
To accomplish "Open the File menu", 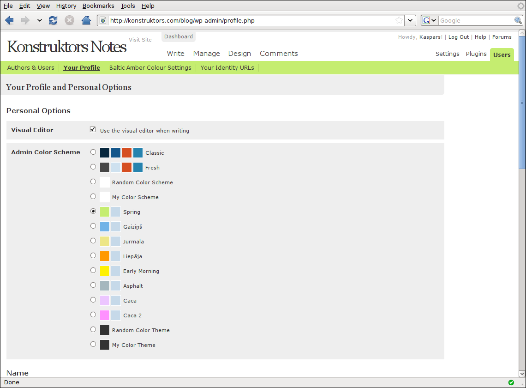I will 8,6.
